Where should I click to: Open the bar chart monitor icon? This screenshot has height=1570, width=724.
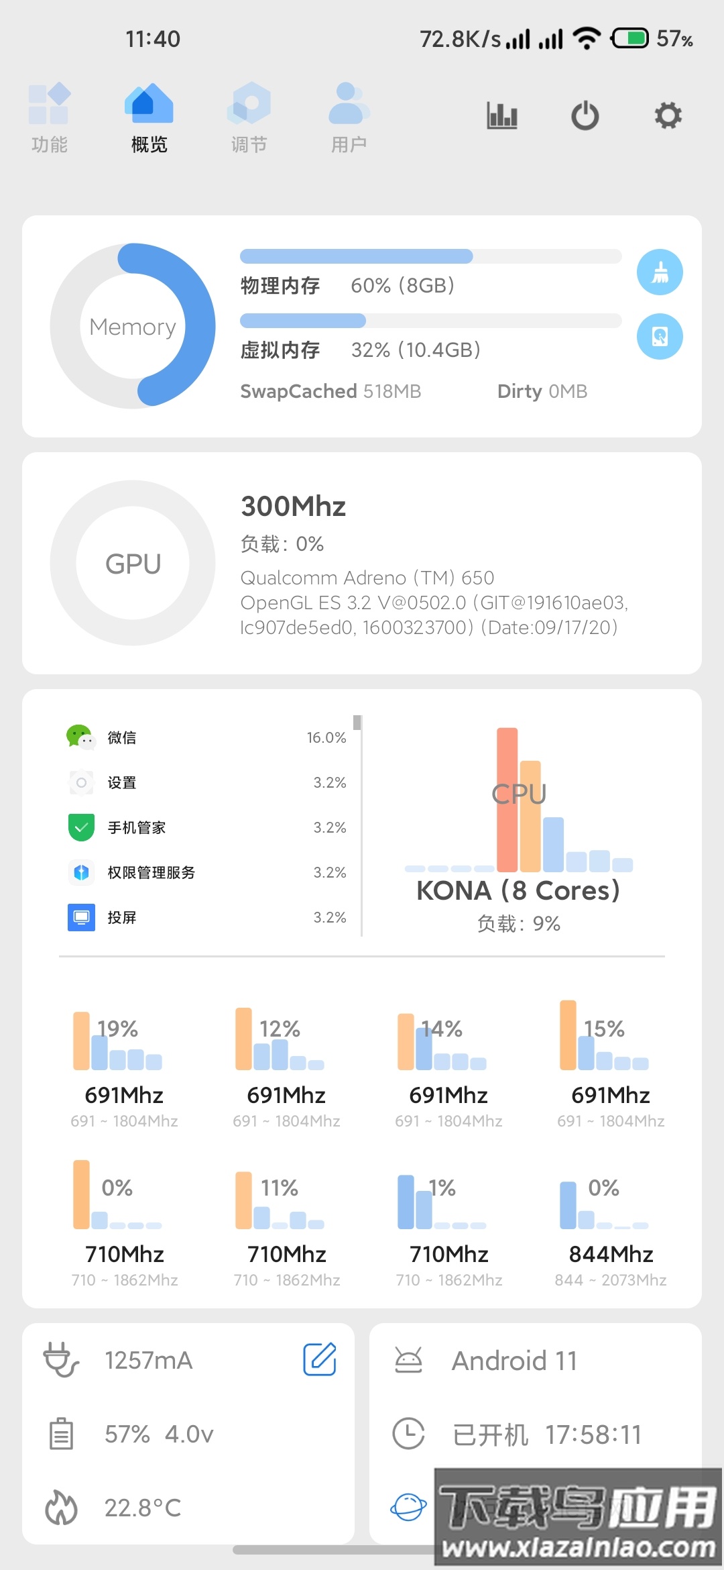502,115
